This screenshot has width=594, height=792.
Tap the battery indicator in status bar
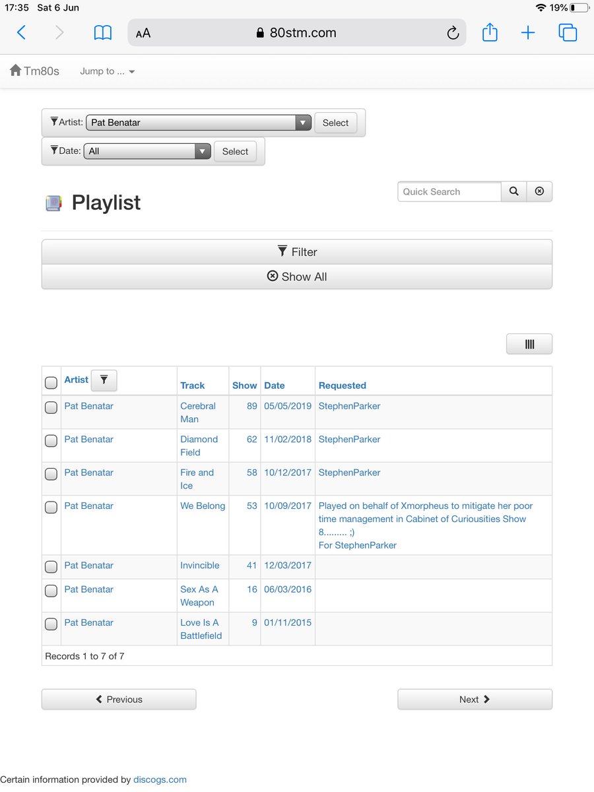point(579,8)
